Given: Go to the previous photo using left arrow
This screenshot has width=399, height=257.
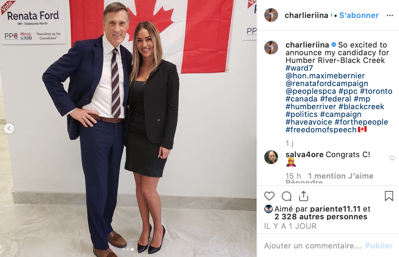Looking at the screenshot, I should 9,128.
